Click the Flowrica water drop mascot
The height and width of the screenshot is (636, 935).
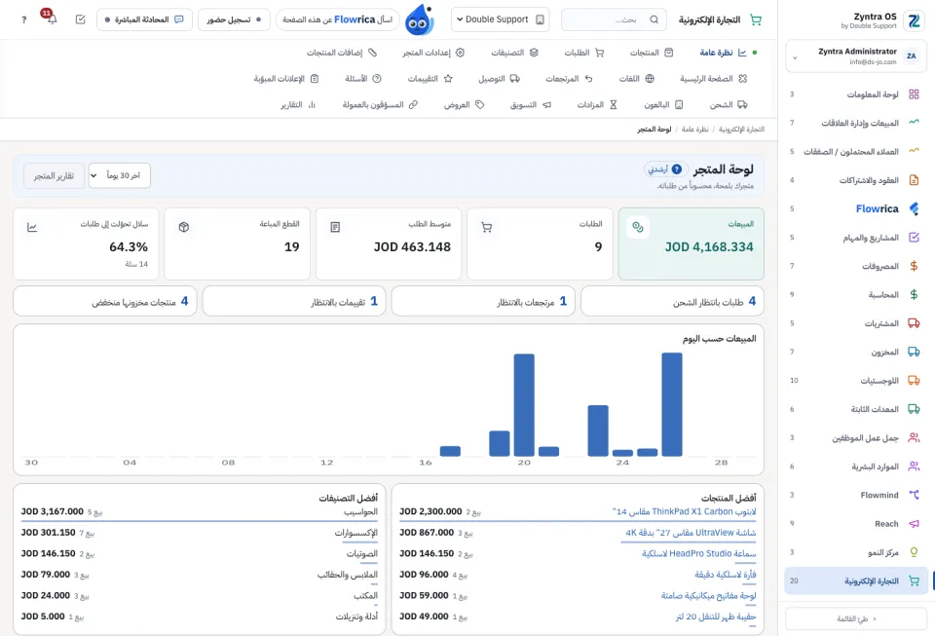point(419,20)
